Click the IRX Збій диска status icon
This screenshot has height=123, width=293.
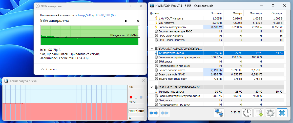pos(156,100)
